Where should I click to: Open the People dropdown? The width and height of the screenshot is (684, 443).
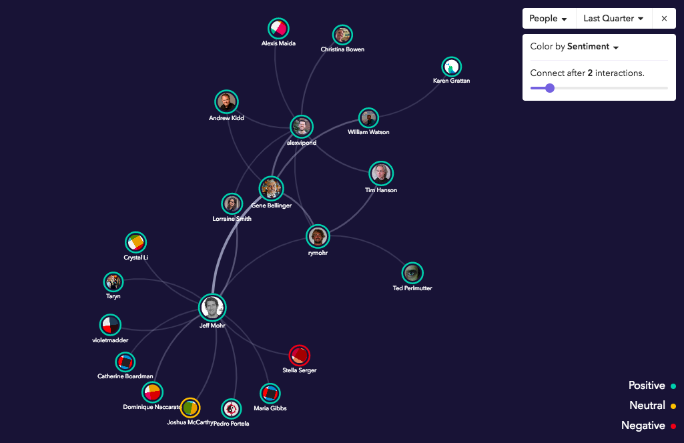(x=549, y=19)
